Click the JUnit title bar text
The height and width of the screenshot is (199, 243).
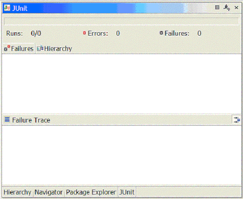tap(20, 8)
